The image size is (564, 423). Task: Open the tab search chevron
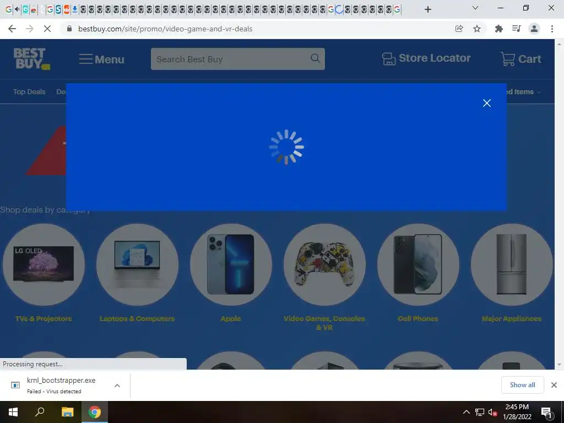(x=475, y=8)
